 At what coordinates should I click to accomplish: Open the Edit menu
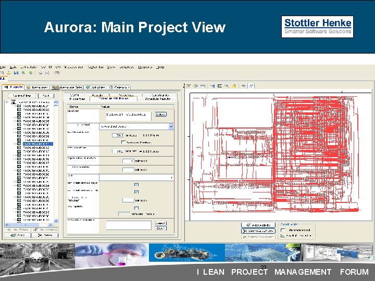pos(14,67)
